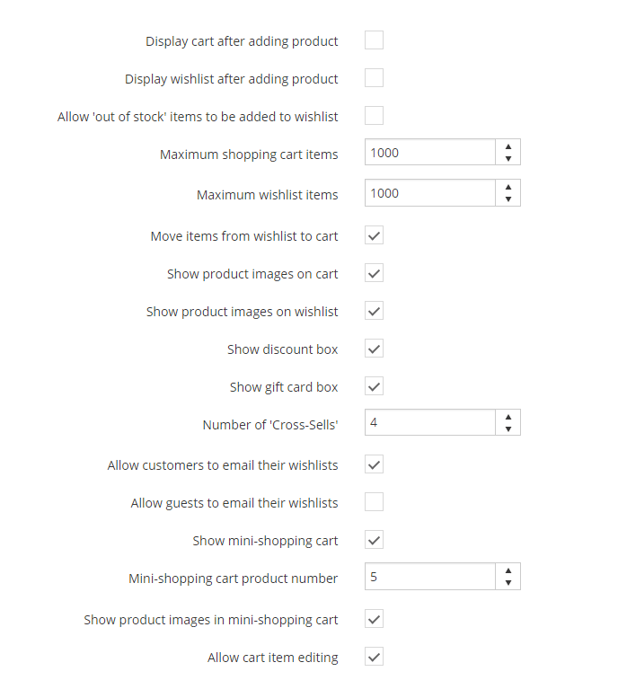Click up arrow for Maximum wishlist items
Viewport: 618px width, 698px height.
508,187
